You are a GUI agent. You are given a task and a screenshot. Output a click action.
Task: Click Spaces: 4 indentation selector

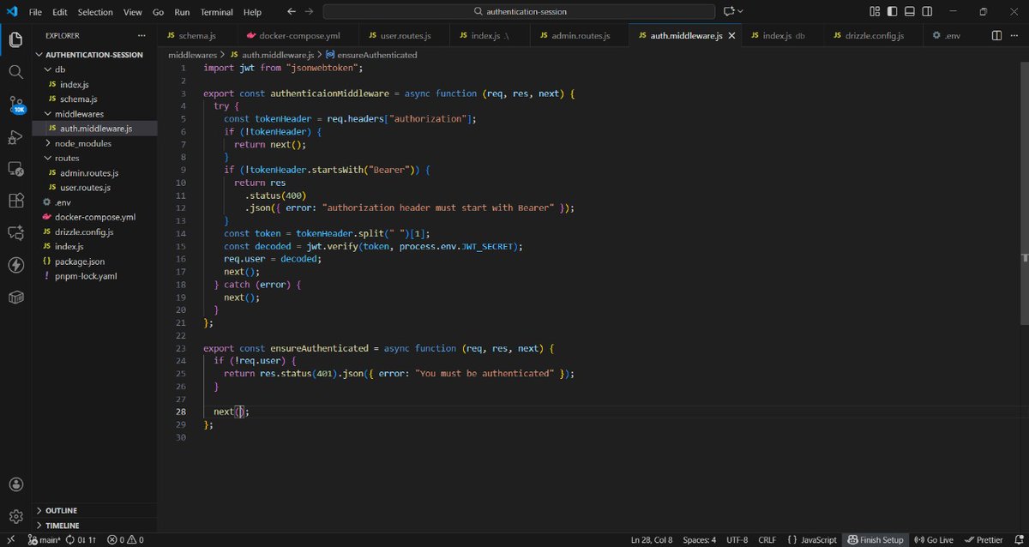699,540
